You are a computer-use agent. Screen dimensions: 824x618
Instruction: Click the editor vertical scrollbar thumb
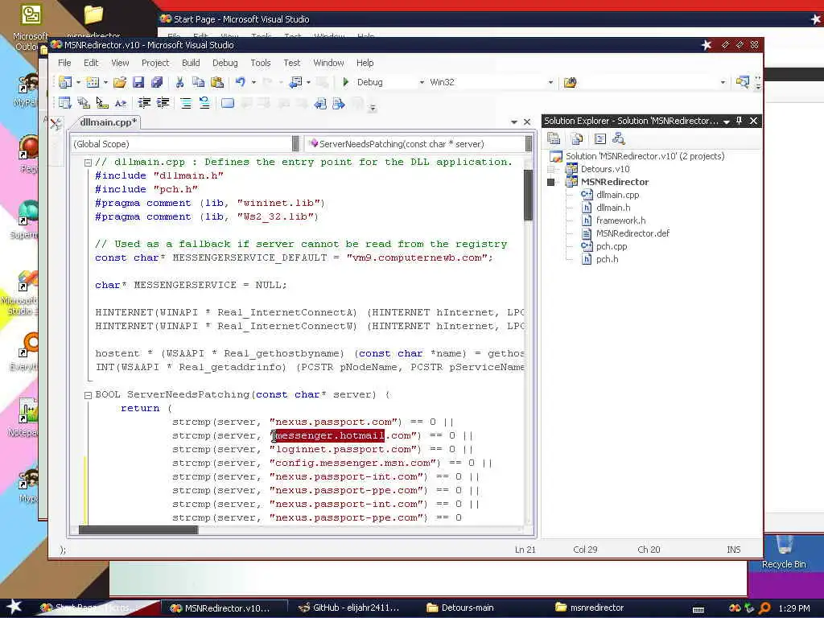[x=528, y=195]
